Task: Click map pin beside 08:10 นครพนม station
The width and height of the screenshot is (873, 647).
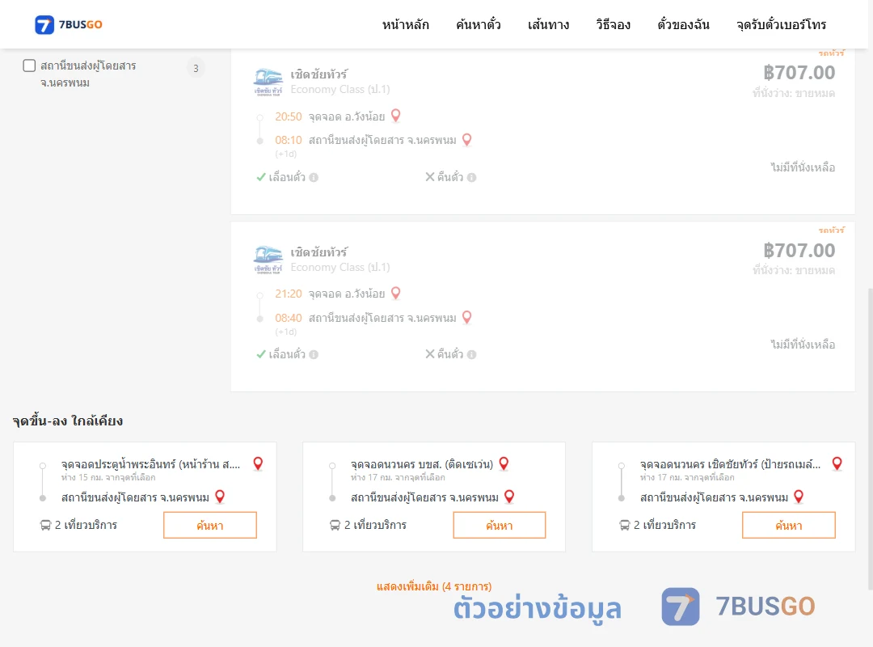Action: point(467,139)
